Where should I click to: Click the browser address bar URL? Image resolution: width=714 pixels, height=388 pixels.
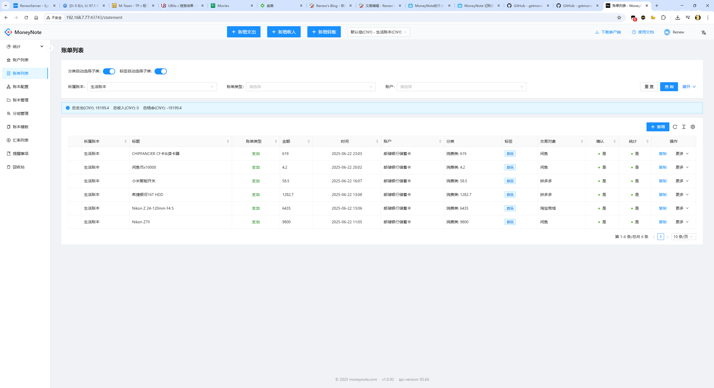coord(94,18)
